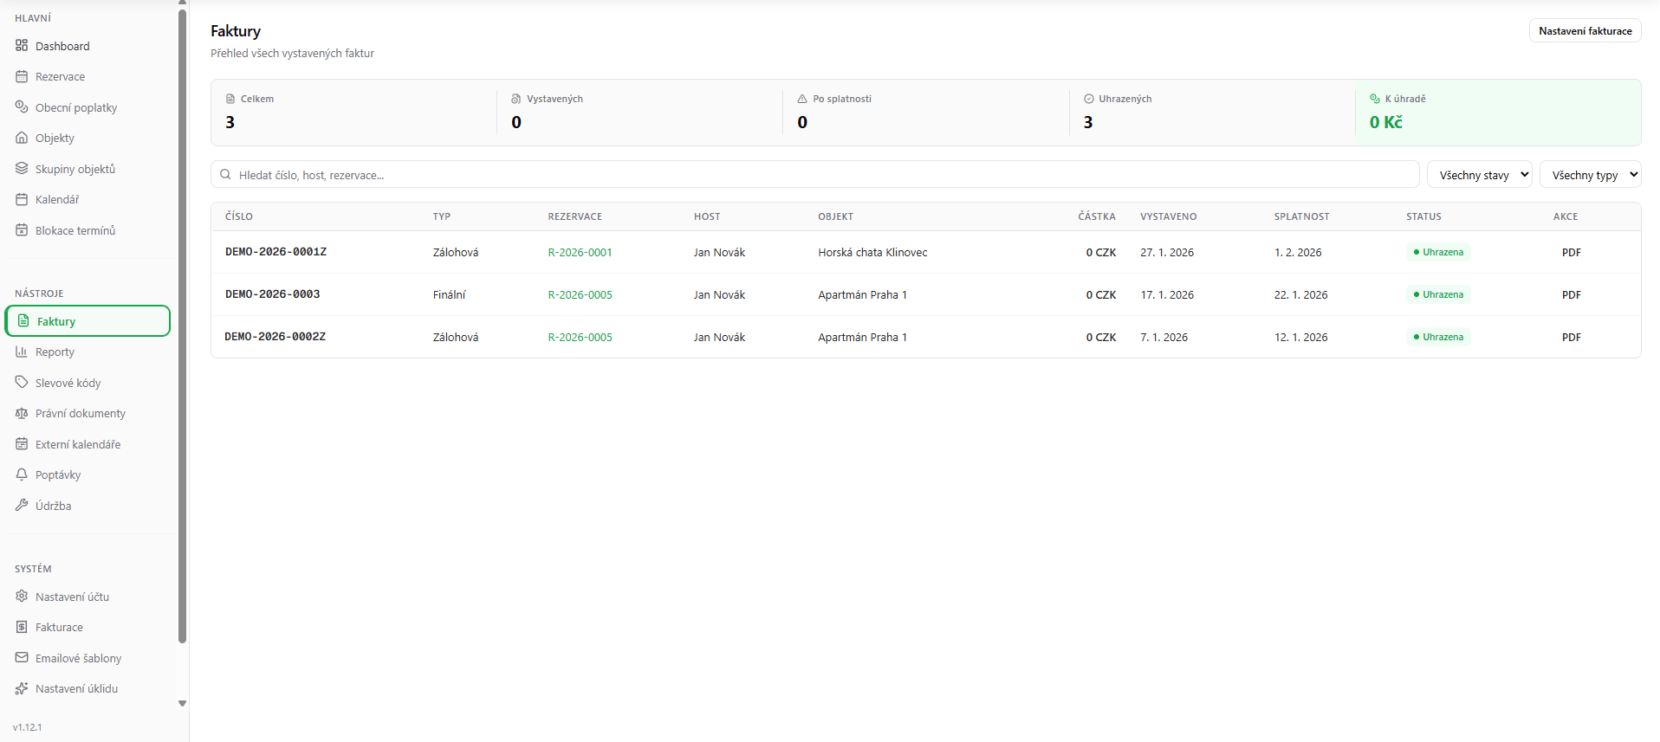Click the sidebar vertical scrollbar

click(x=182, y=326)
